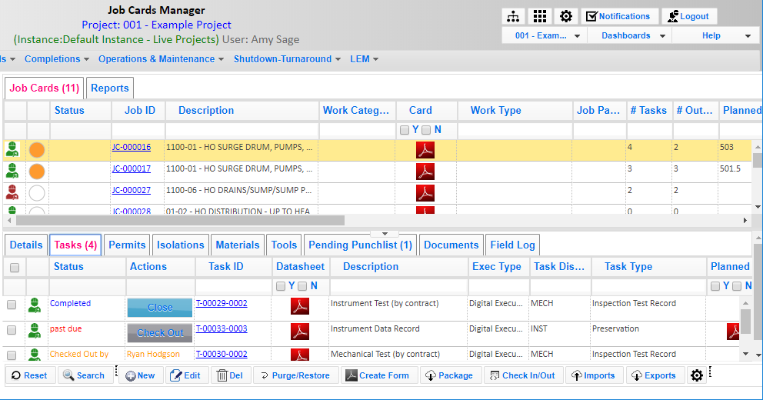Click job cards horizontal scrollbar
This screenshot has height=400, width=763.
point(180,221)
